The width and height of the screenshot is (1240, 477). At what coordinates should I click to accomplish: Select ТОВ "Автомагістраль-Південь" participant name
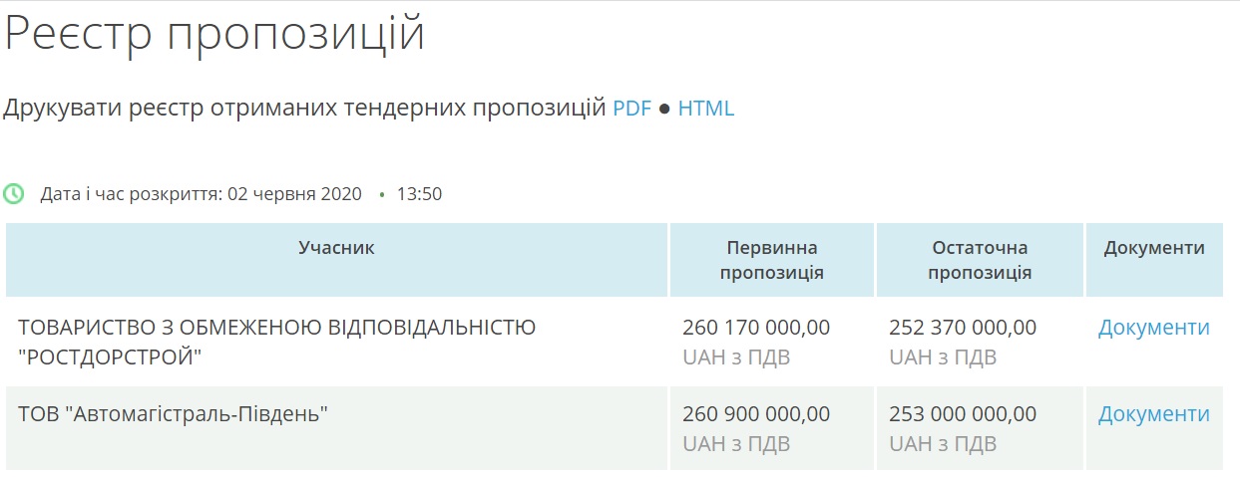coord(174,413)
